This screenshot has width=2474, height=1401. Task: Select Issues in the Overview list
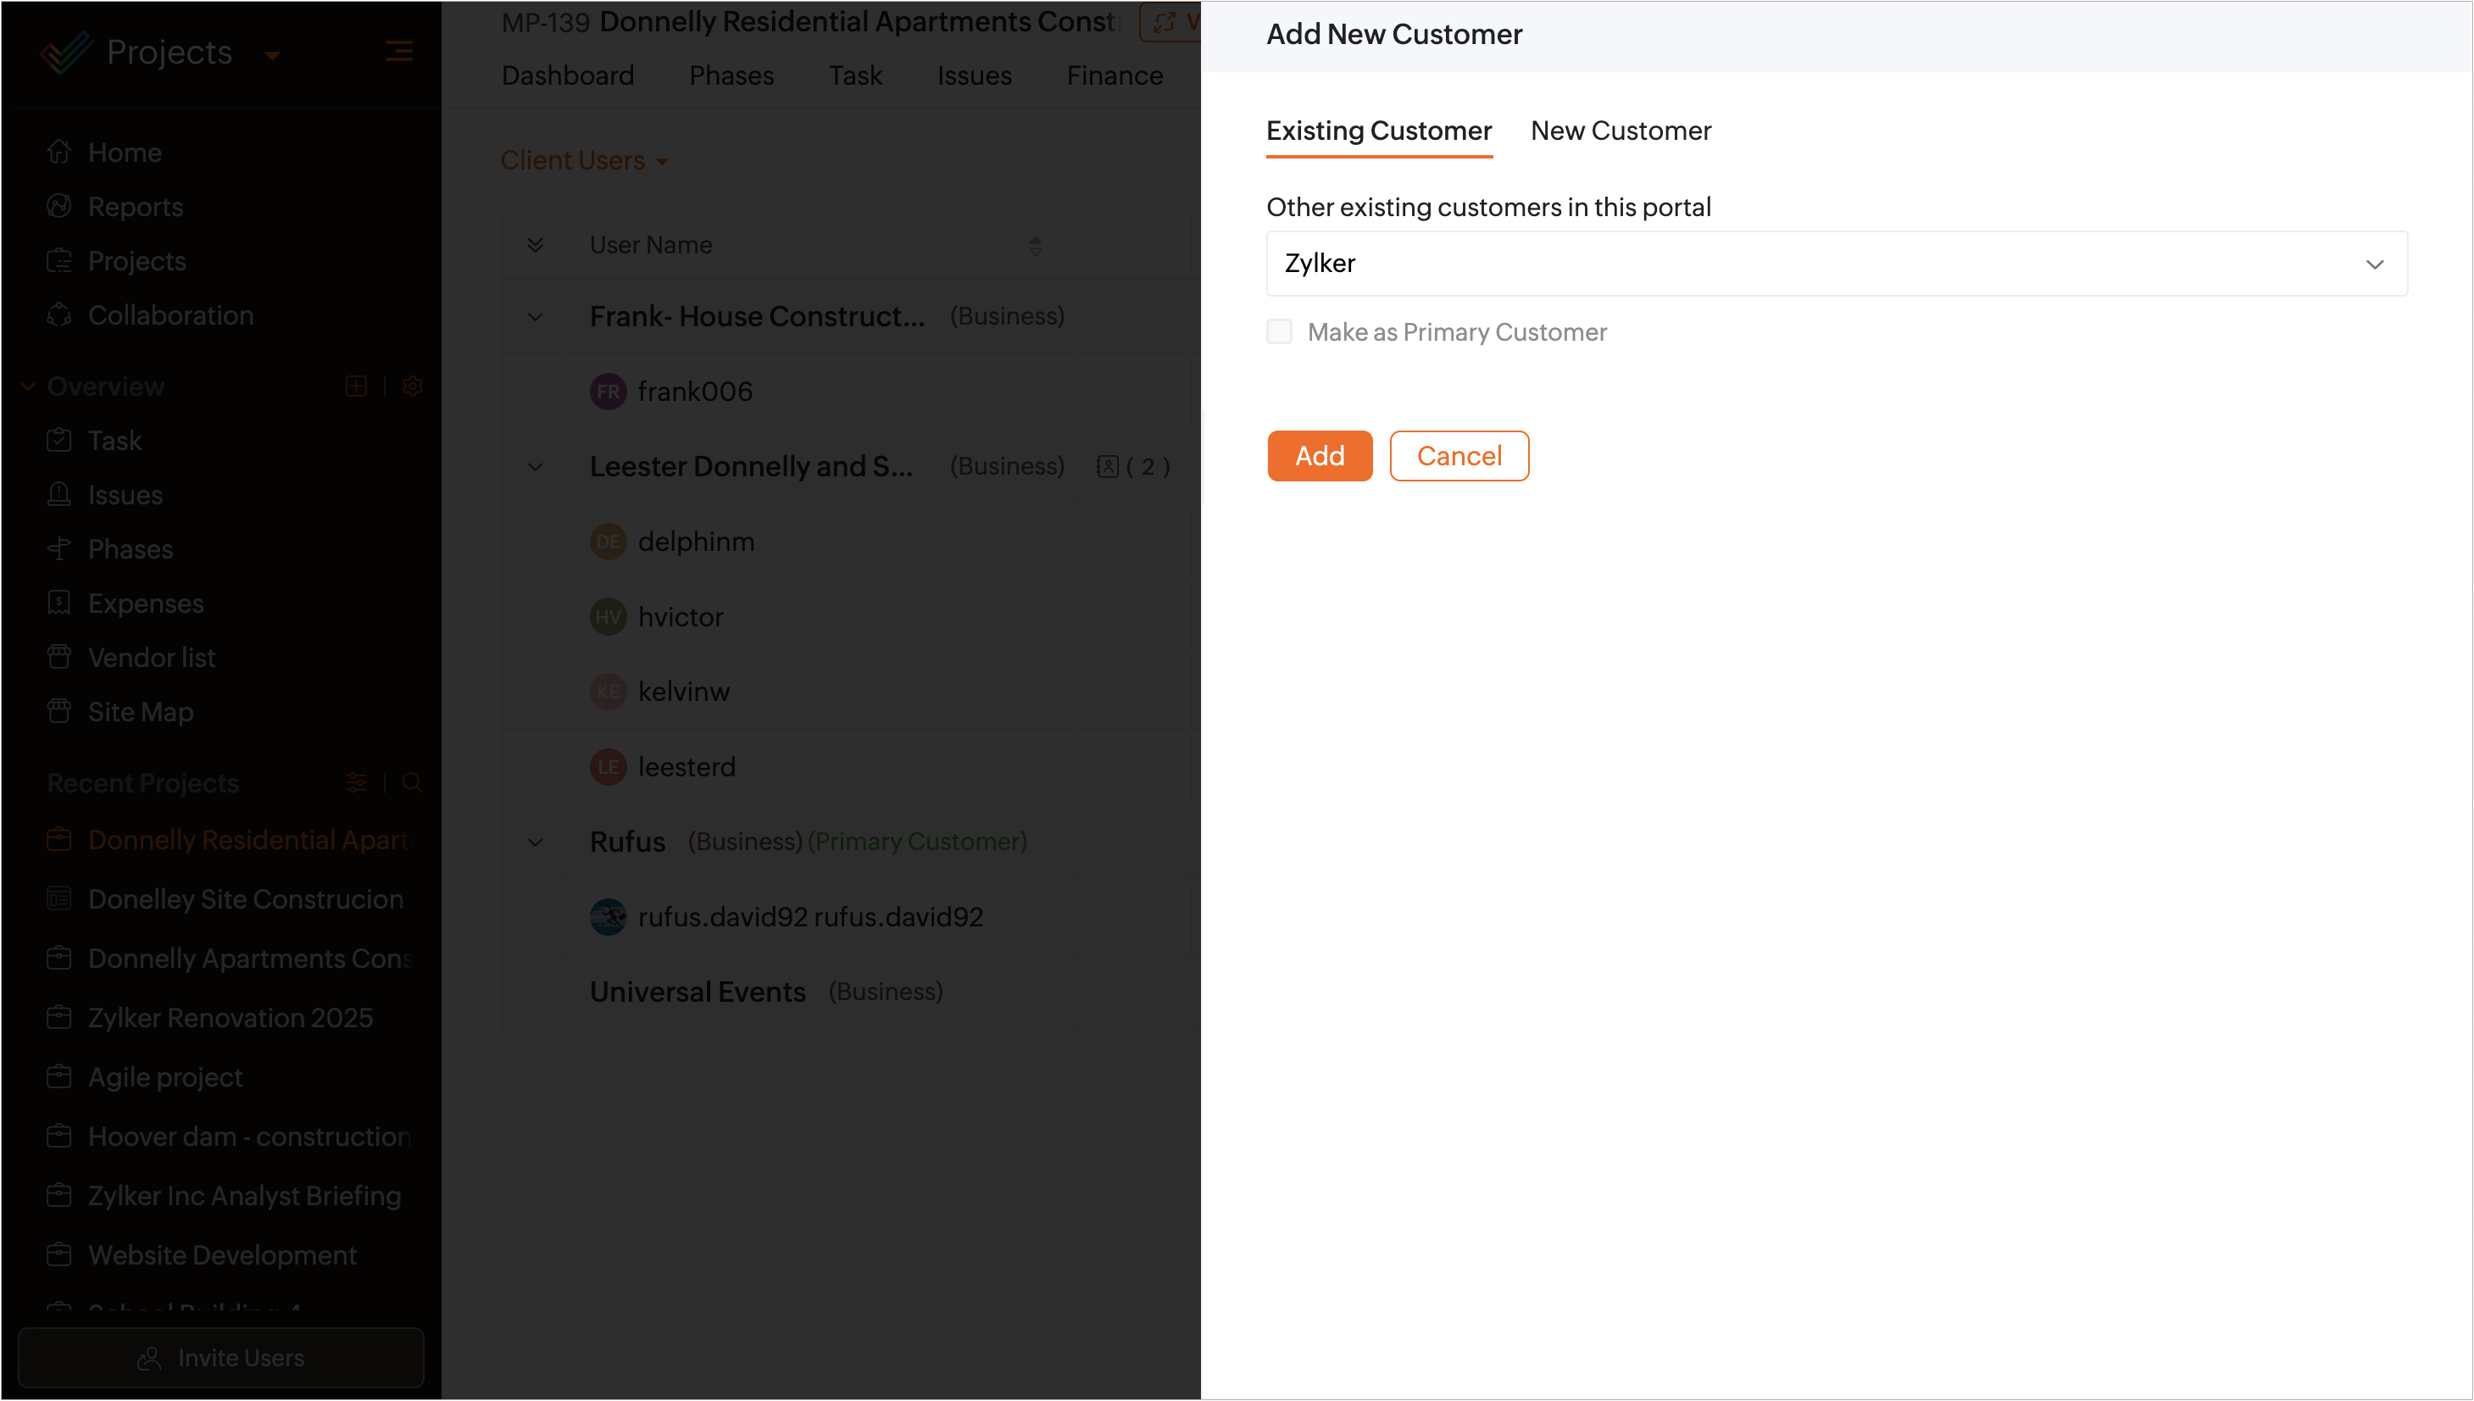pyautogui.click(x=124, y=495)
